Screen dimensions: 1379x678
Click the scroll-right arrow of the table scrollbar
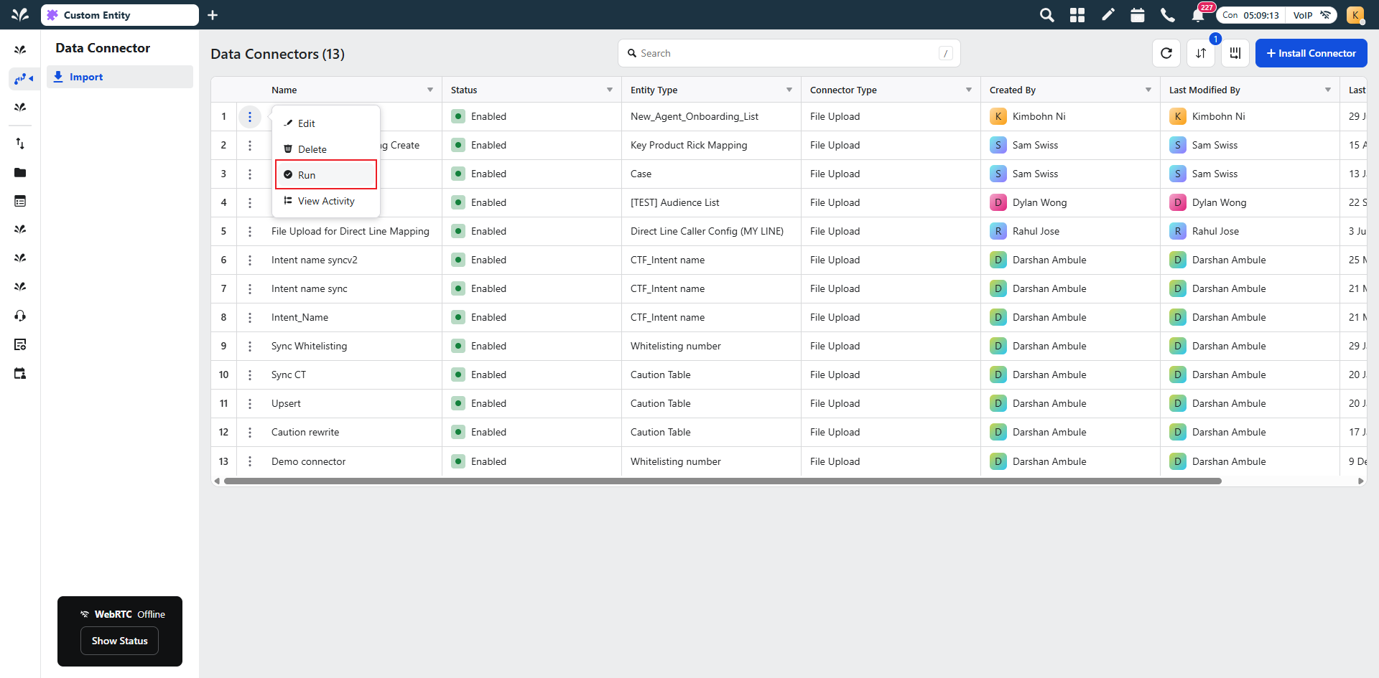(1360, 481)
